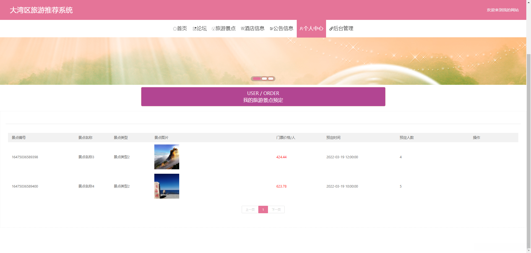This screenshot has width=531, height=253.
Task: Open the 公告信息 menu item
Action: point(282,28)
